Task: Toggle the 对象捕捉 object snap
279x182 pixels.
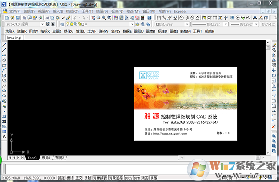Action: 100,178
